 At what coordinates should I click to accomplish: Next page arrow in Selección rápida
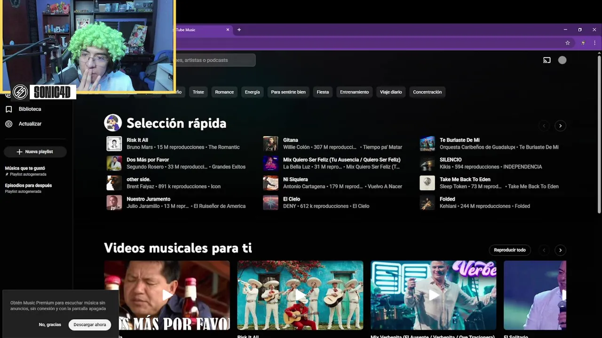(x=560, y=126)
